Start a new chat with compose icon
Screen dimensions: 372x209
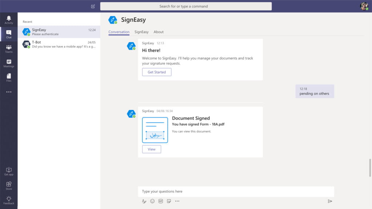click(93, 6)
